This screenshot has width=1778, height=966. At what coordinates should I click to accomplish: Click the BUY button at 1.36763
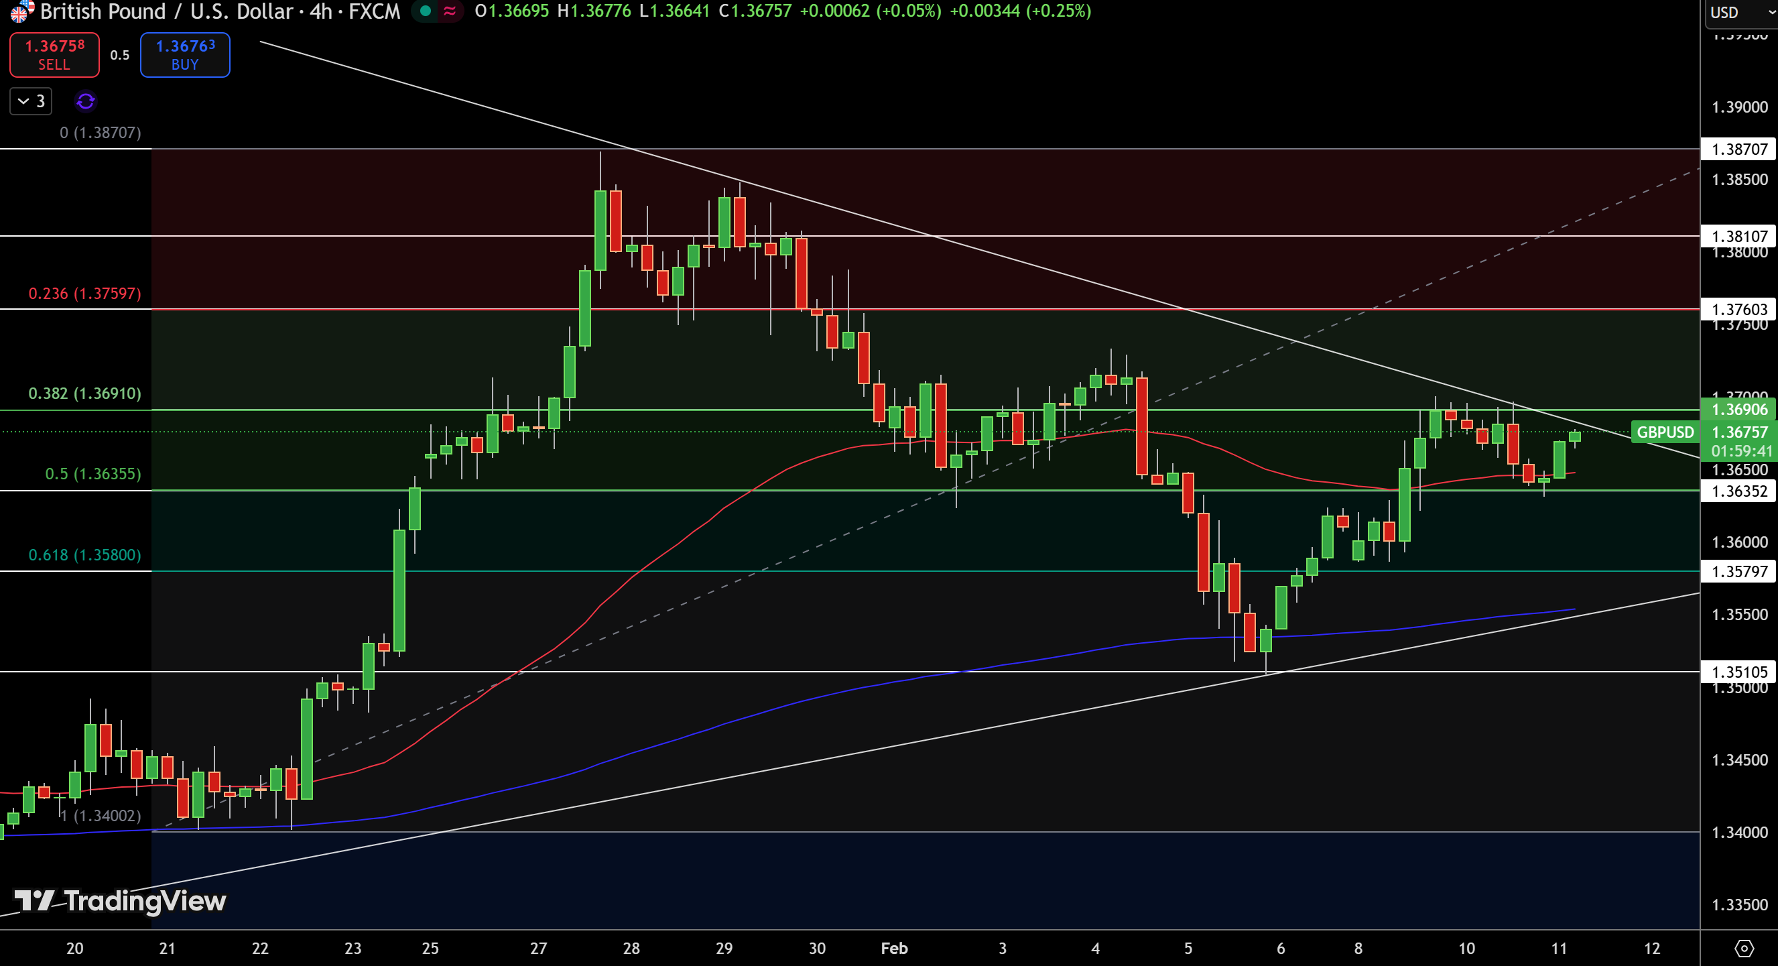tap(185, 54)
